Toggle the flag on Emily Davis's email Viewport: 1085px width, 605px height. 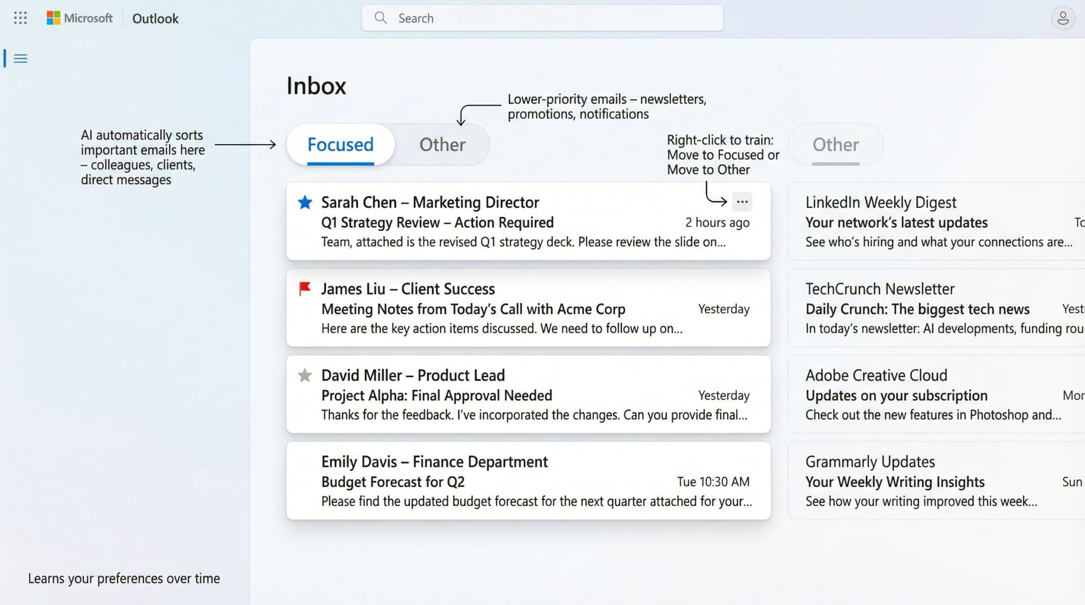pyautogui.click(x=305, y=462)
